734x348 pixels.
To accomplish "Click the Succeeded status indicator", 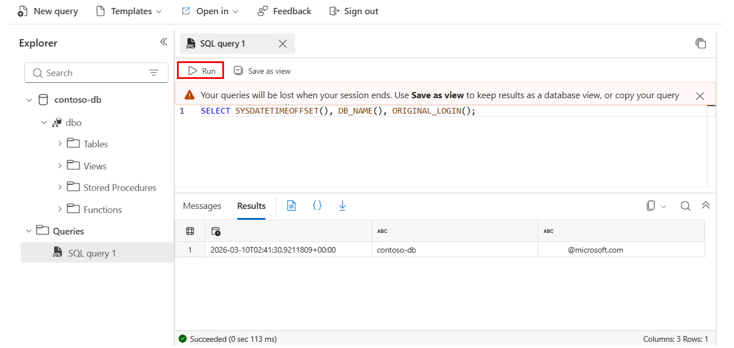I will point(227,339).
